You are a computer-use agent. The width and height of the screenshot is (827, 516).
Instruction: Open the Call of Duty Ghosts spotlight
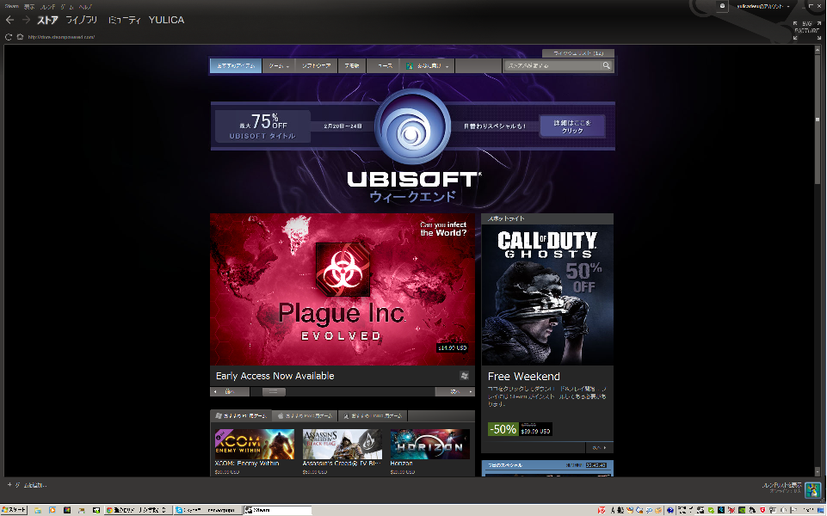[547, 295]
